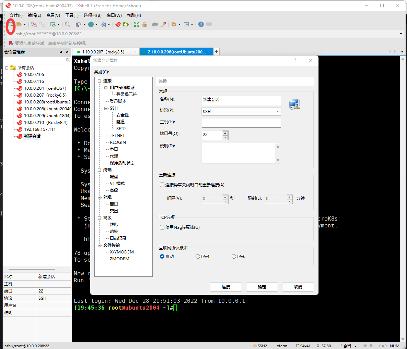Collapse the SSH node in category tree
The image size is (407, 349).
[106, 108]
